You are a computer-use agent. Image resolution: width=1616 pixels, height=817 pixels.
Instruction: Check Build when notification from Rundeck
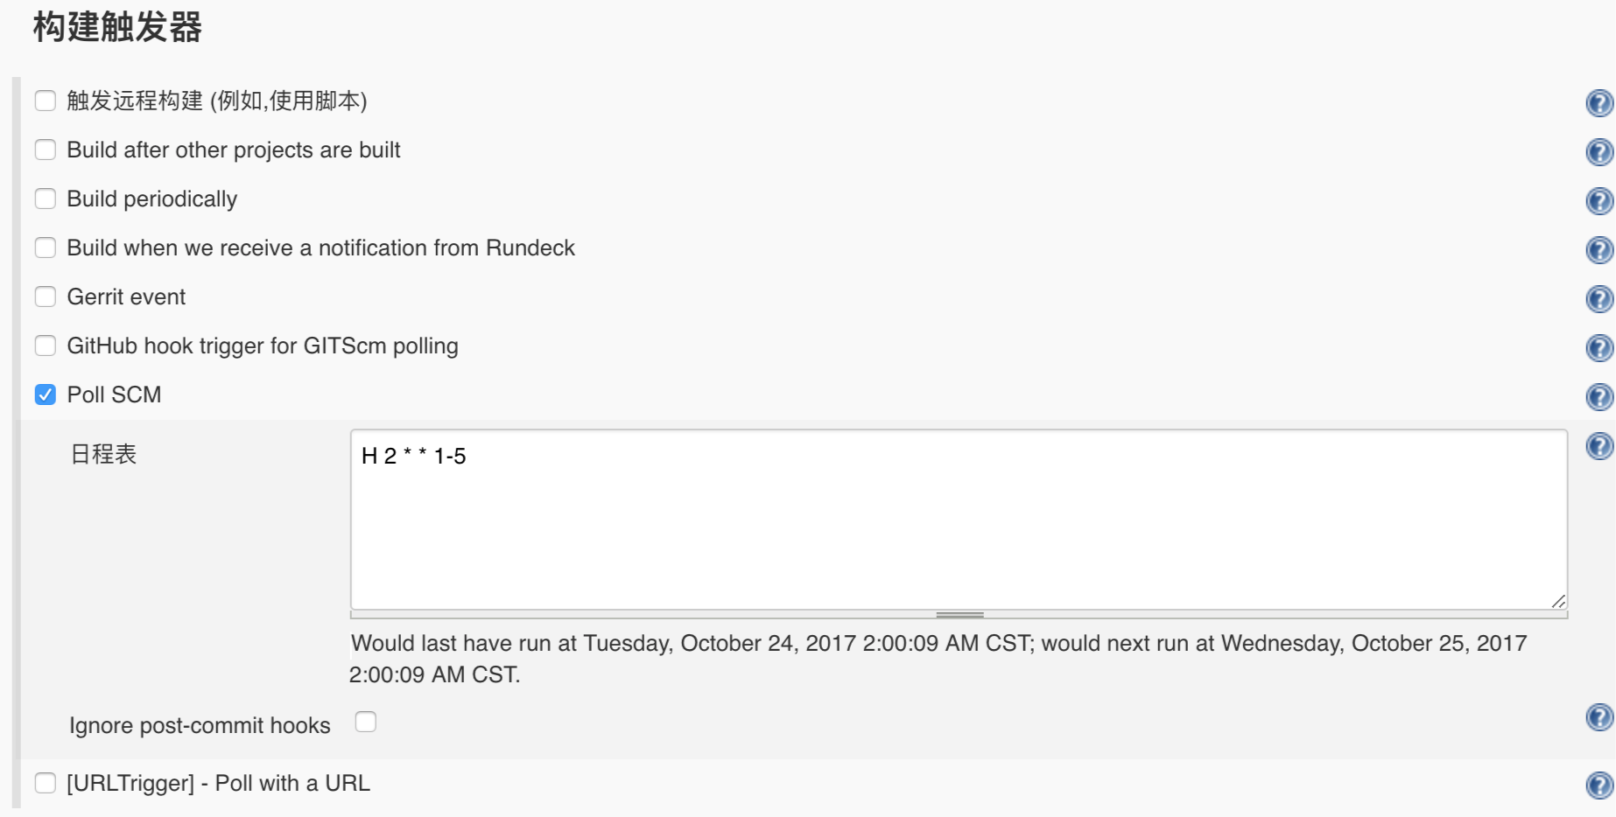45,248
